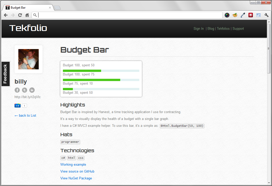Click the billy username heading

[21, 82]
